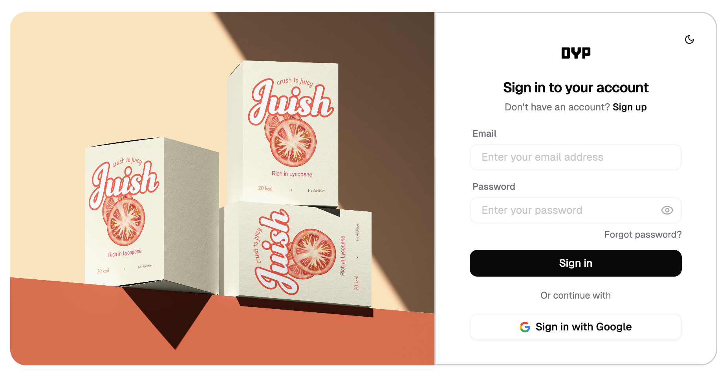The height and width of the screenshot is (376, 727).
Task: Open the Sign up link
Action: 630,107
